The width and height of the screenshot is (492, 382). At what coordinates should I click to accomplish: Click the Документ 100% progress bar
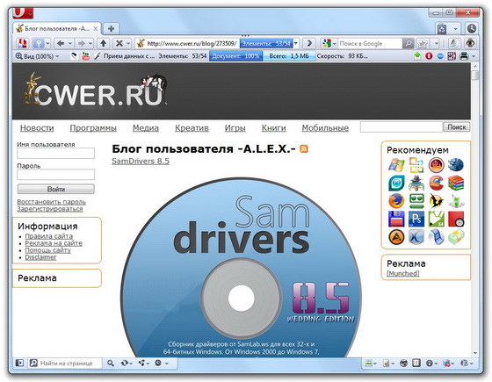pos(235,56)
